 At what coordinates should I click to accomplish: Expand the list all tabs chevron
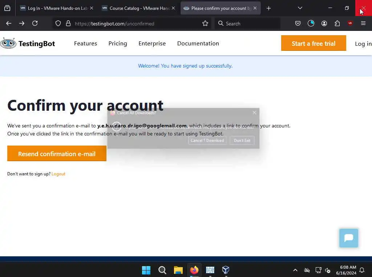[300, 8]
